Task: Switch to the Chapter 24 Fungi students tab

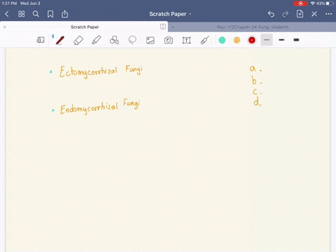Action: (x=253, y=27)
